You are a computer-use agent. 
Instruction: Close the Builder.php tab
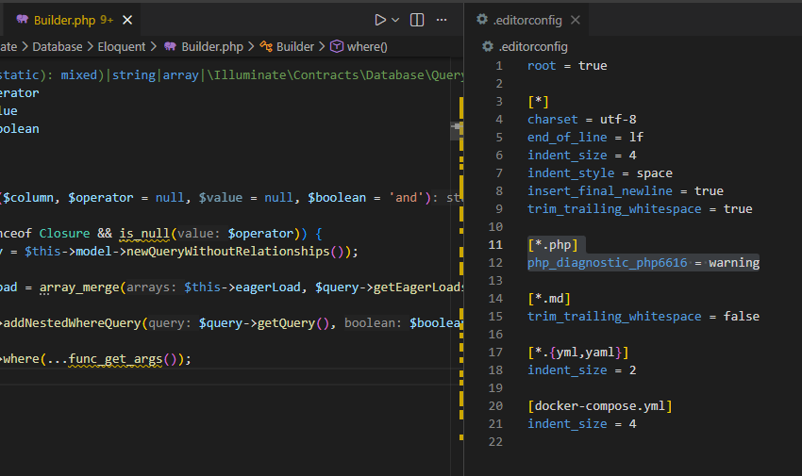tap(128, 20)
